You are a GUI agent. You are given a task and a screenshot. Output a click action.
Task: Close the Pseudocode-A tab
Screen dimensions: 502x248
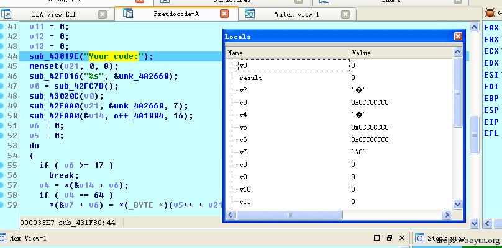[224, 14]
